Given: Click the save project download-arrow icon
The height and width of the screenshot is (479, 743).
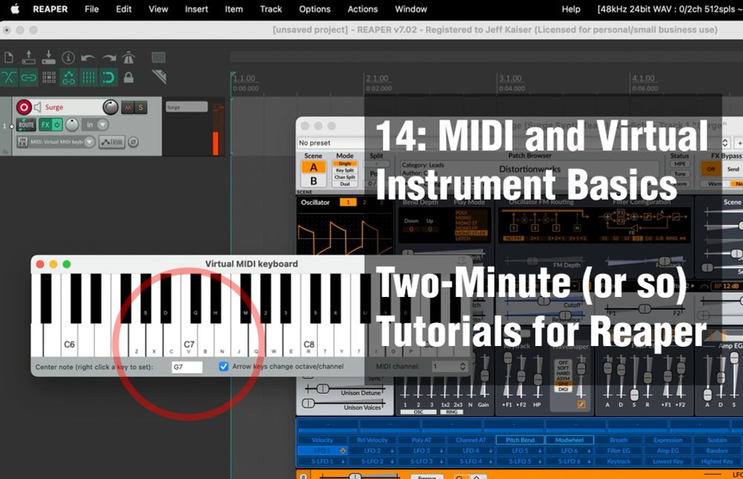Looking at the screenshot, I should tap(48, 57).
